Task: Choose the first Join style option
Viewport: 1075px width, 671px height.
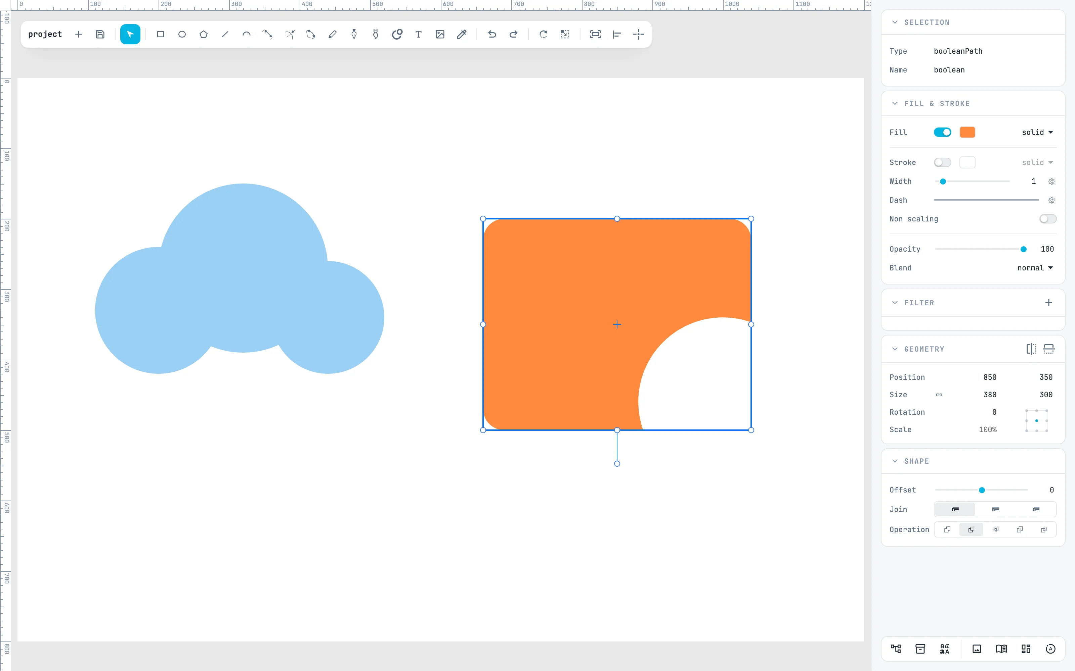Action: click(x=955, y=510)
